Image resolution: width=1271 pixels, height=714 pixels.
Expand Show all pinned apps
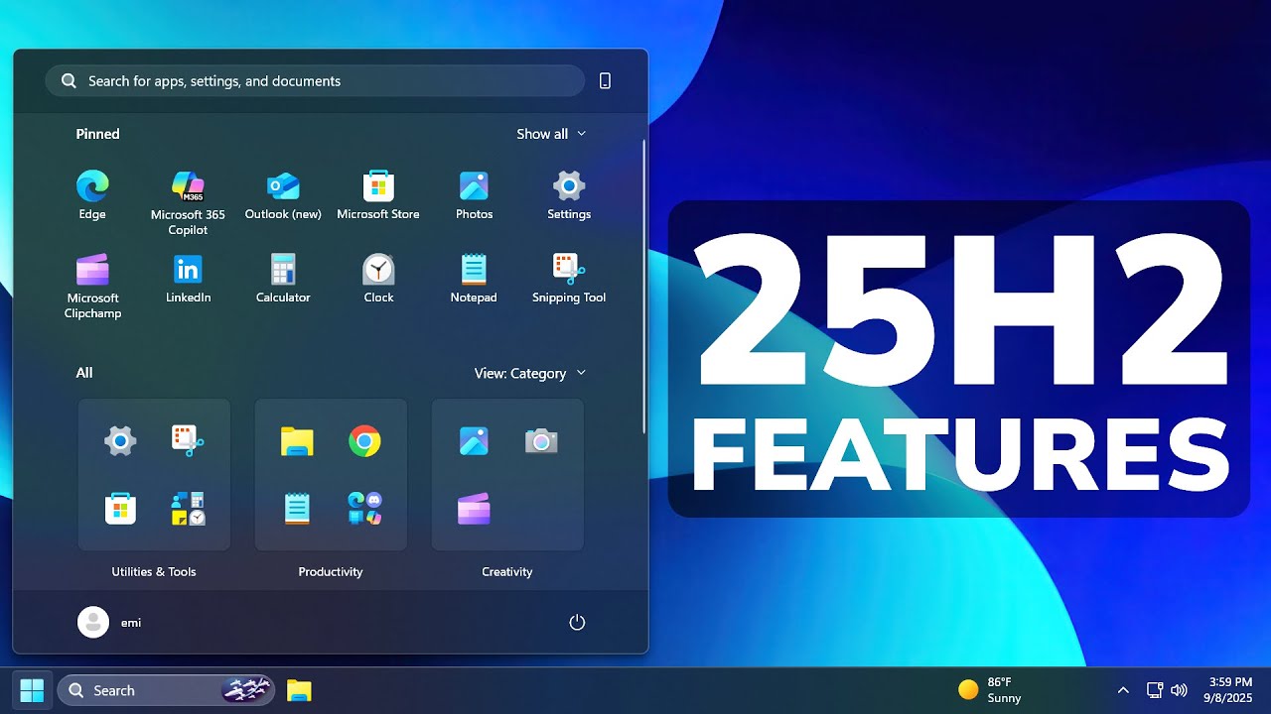click(551, 134)
